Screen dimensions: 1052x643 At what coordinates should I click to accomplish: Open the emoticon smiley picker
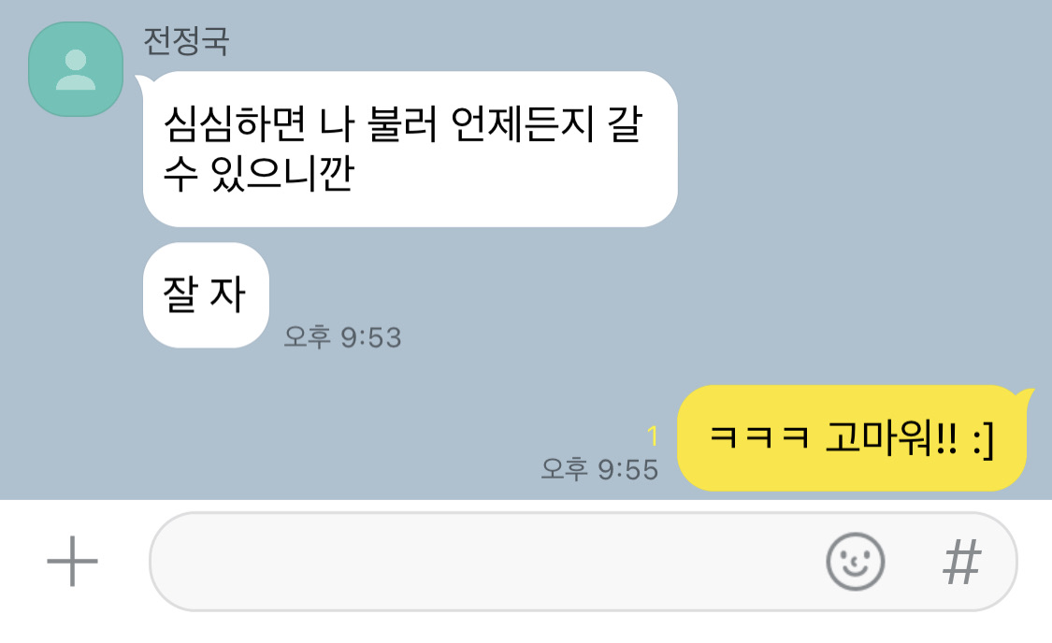[855, 561]
